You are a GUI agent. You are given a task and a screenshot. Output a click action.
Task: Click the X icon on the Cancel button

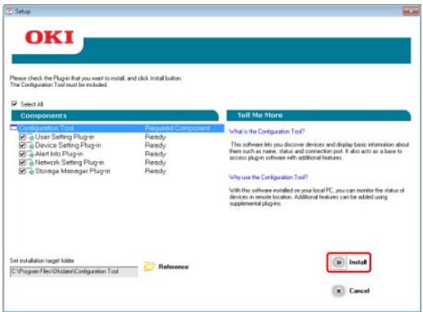coord(339,291)
